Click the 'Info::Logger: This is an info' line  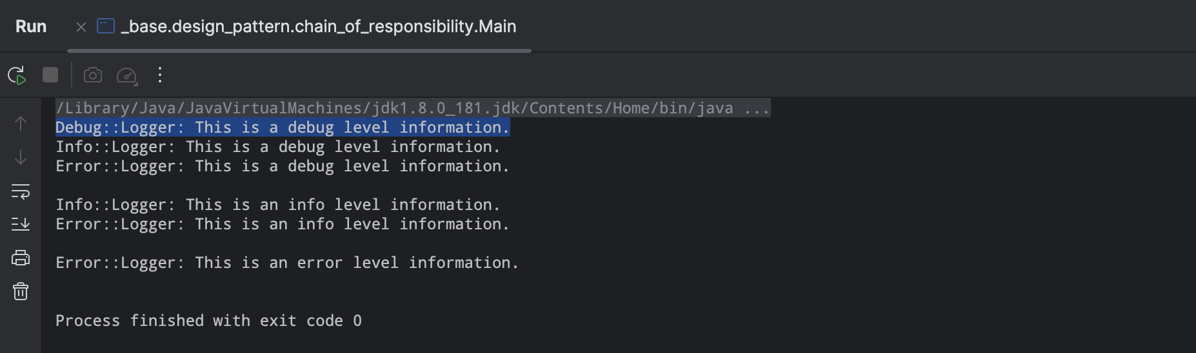[277, 205]
